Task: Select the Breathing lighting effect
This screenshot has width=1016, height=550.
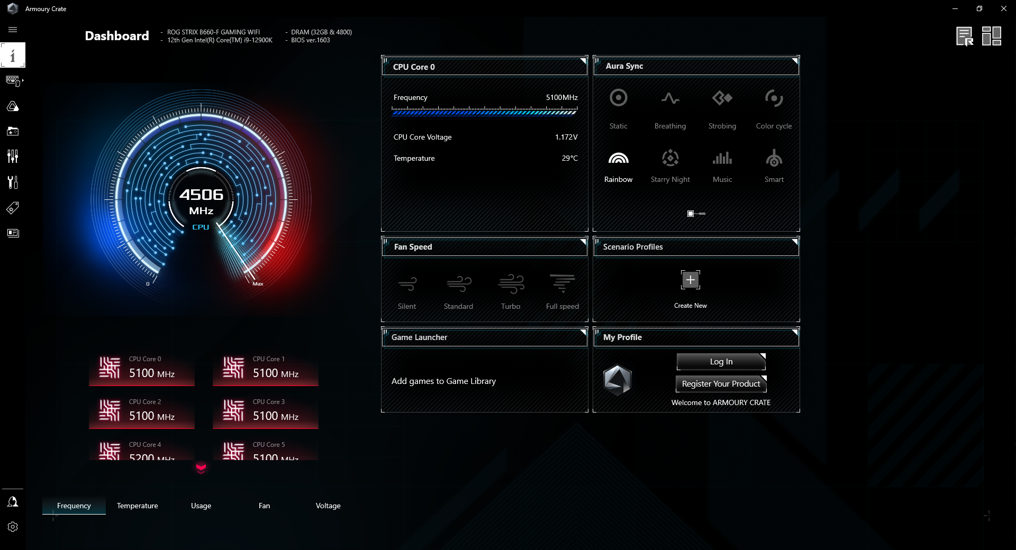Action: point(670,109)
